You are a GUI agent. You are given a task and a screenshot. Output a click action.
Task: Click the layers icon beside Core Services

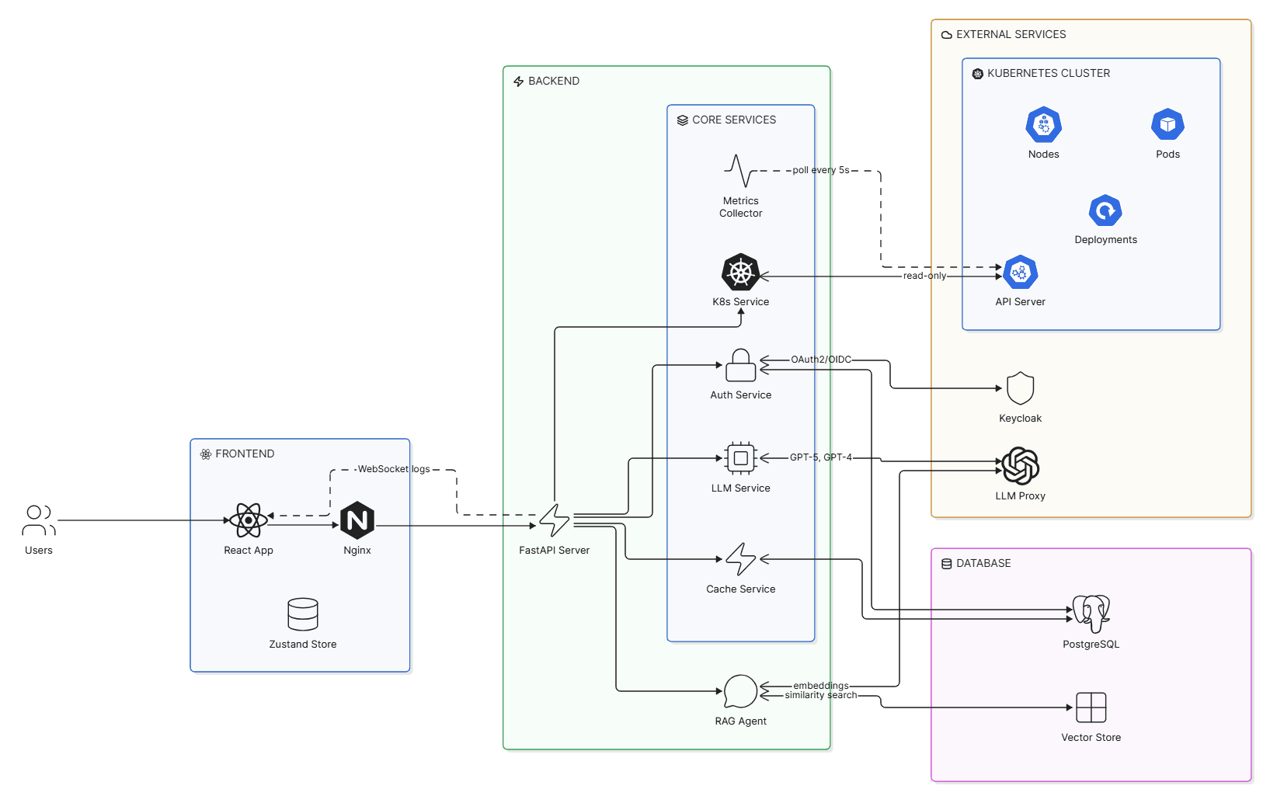click(x=682, y=120)
